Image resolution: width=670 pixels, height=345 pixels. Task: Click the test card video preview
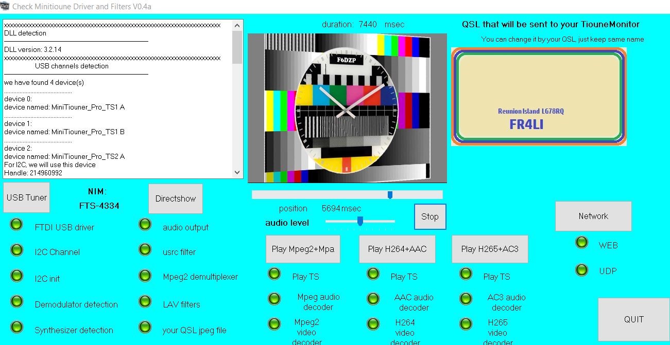347,108
